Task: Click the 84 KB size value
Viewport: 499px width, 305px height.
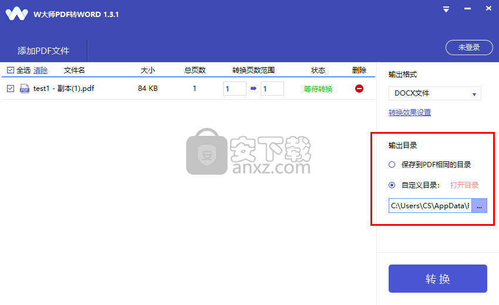Action: click(148, 89)
